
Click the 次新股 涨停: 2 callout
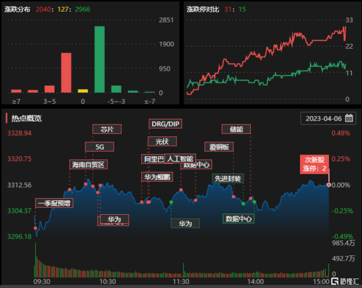coord(314,164)
